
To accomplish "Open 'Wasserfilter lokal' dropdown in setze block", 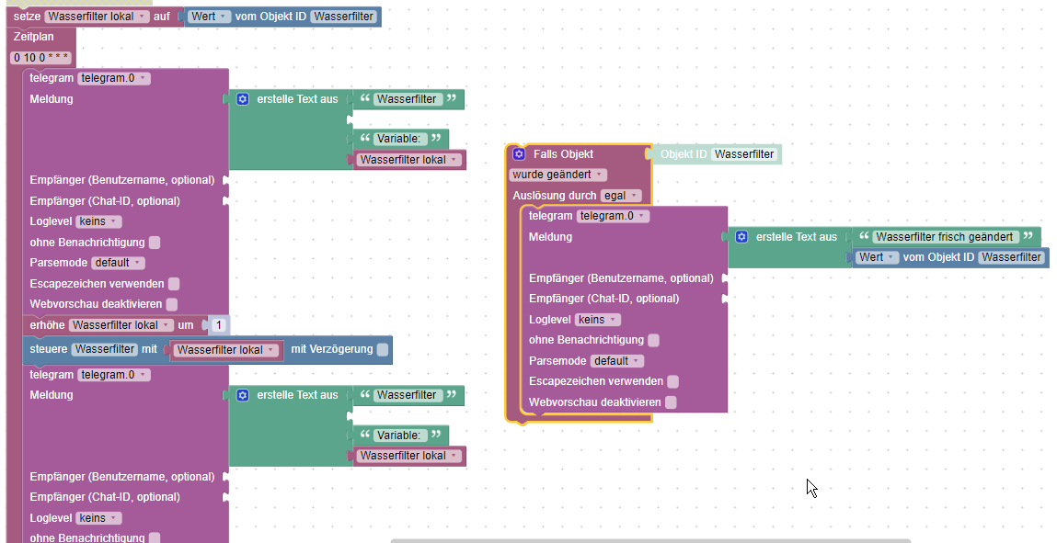I will click(98, 17).
